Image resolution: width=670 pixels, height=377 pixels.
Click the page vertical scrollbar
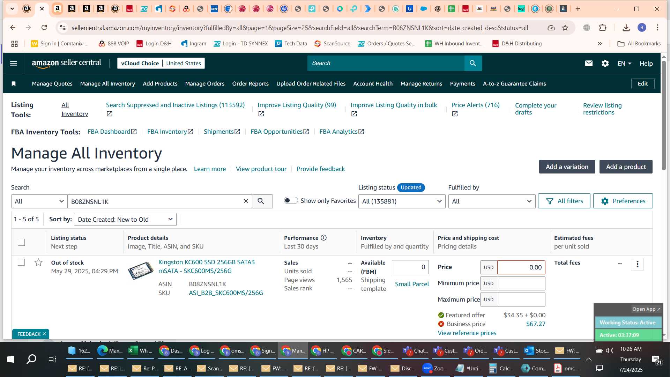(664, 115)
